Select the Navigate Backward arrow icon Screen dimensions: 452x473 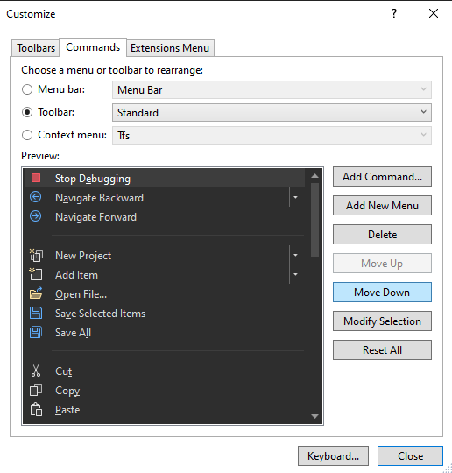(x=36, y=197)
